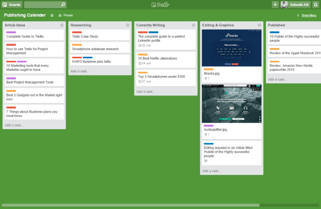Open the 10 Marketing tools card
321x209 pixels.
pos(34,66)
